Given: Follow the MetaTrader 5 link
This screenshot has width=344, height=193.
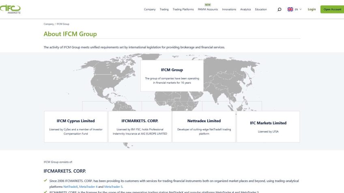Looking at the screenshot, I should 113,187.
